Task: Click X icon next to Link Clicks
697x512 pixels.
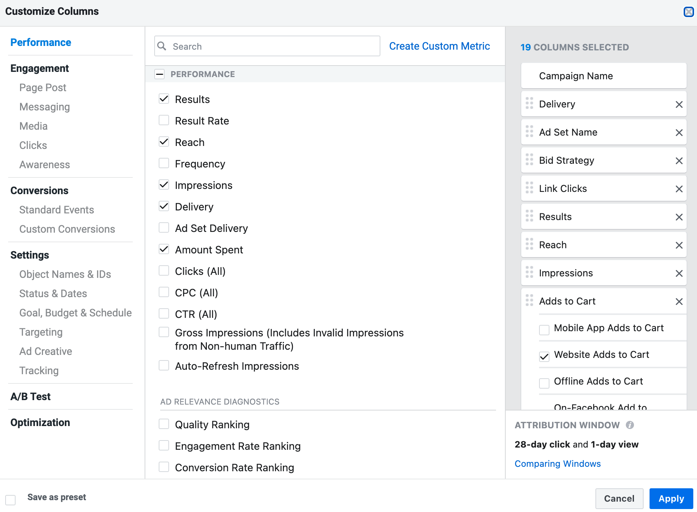Action: click(x=679, y=189)
